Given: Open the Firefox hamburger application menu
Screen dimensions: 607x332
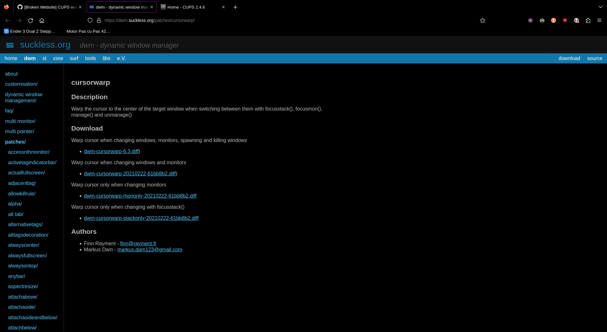Looking at the screenshot, I should point(599,20).
